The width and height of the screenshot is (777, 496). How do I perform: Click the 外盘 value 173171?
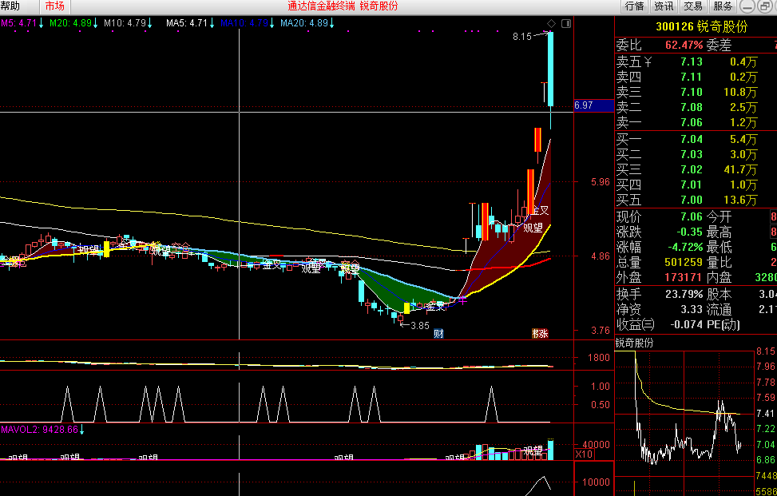pyautogui.click(x=684, y=277)
